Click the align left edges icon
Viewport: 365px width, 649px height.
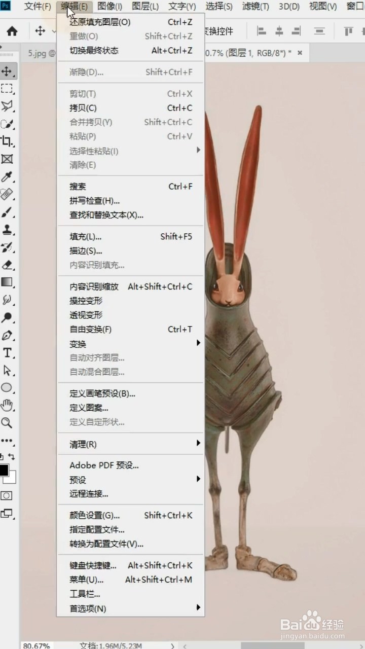pos(262,31)
